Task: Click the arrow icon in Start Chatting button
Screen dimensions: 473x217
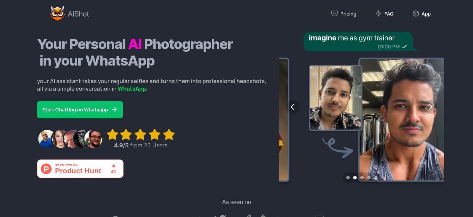Action: tap(114, 110)
